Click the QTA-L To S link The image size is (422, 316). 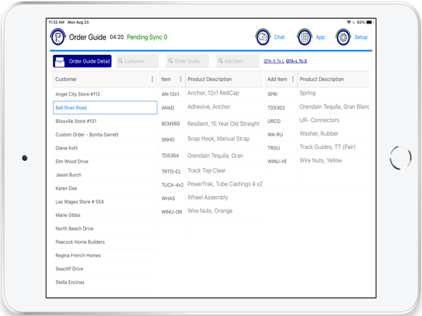[x=297, y=61]
